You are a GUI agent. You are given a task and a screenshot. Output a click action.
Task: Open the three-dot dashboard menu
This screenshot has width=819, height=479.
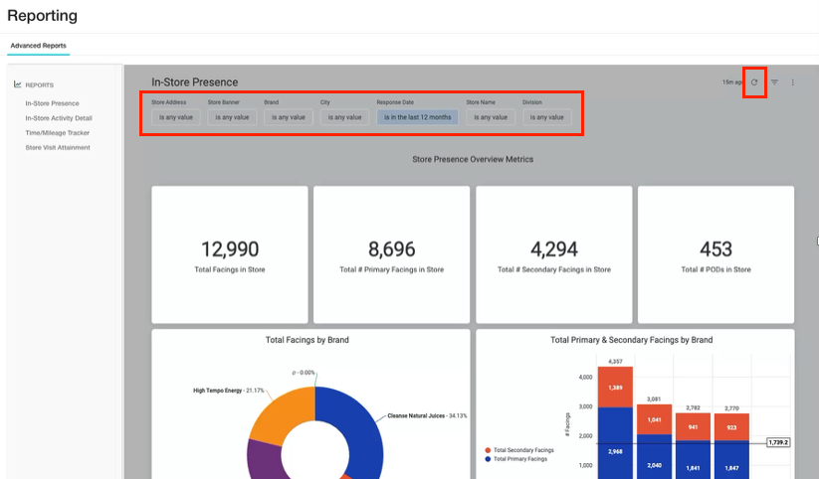pos(793,82)
